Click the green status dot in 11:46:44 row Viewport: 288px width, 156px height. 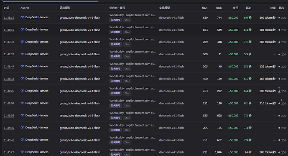tap(279, 67)
